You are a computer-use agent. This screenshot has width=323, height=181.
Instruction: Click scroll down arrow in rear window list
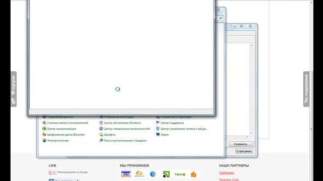[251, 133]
